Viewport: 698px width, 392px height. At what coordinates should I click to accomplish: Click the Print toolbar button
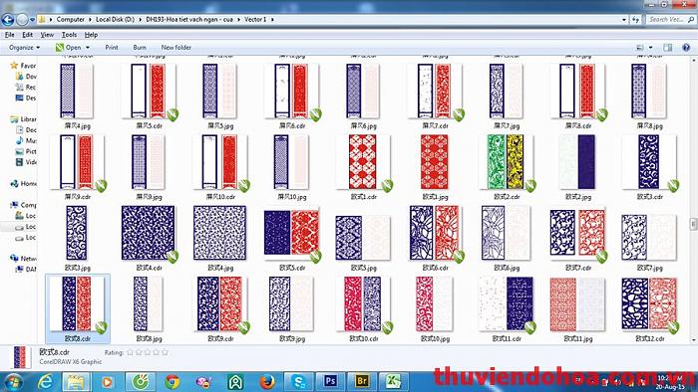[x=112, y=47]
